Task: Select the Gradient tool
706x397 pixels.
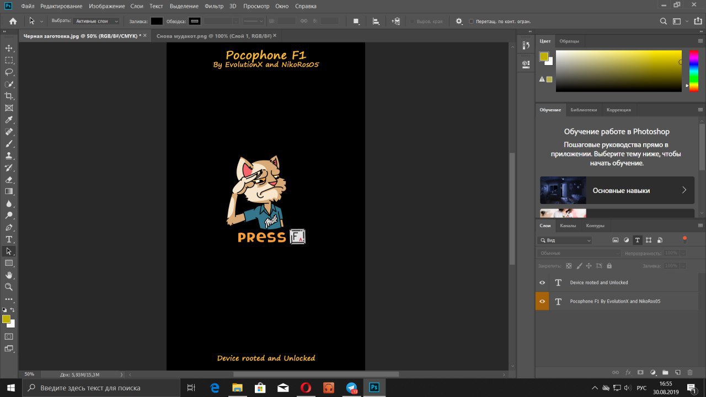Action: tap(9, 191)
